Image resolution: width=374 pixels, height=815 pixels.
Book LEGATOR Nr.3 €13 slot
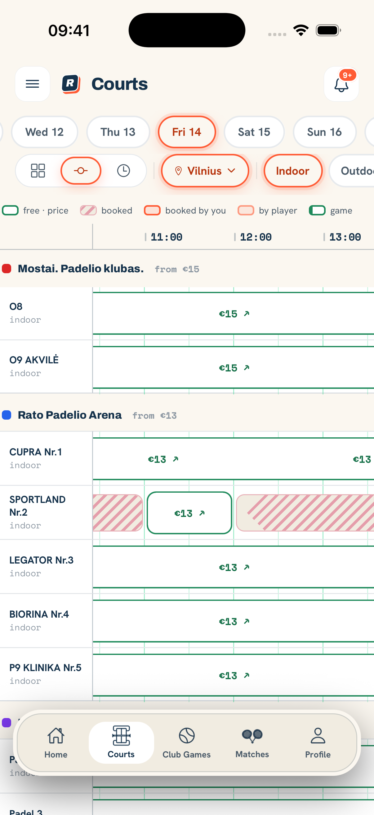234,567
